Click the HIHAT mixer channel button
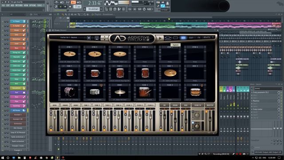Screen dimensions: 284x160 [x=76, y=105]
